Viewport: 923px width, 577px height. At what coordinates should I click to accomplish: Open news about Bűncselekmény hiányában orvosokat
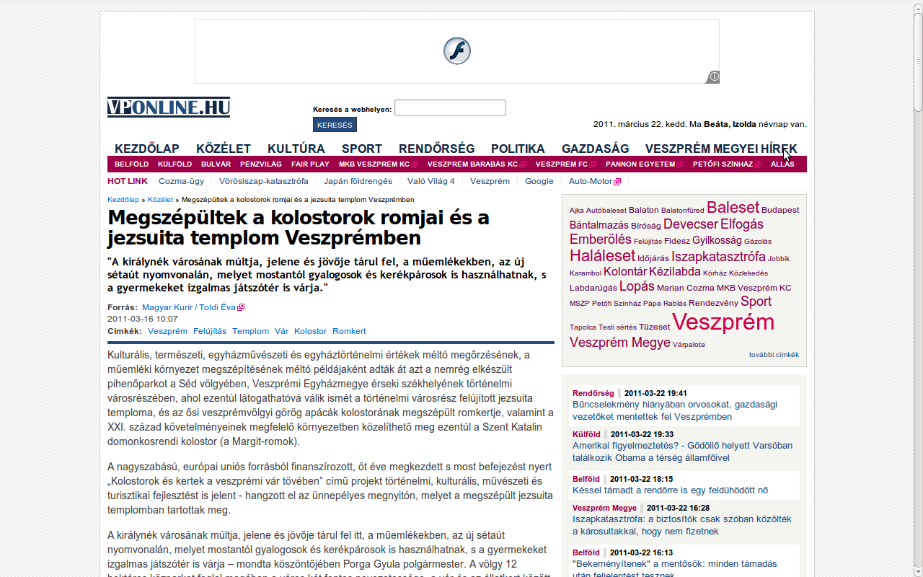pyautogui.click(x=674, y=410)
